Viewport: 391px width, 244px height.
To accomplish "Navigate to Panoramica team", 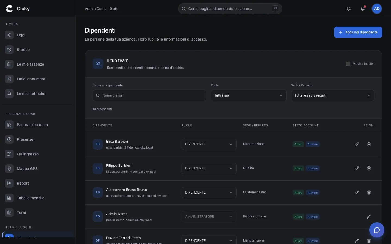I will 38,125.
